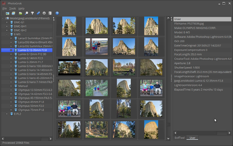233x146 pixels.
Task: Expand the E-PL2 tree node
Action: [7, 114]
